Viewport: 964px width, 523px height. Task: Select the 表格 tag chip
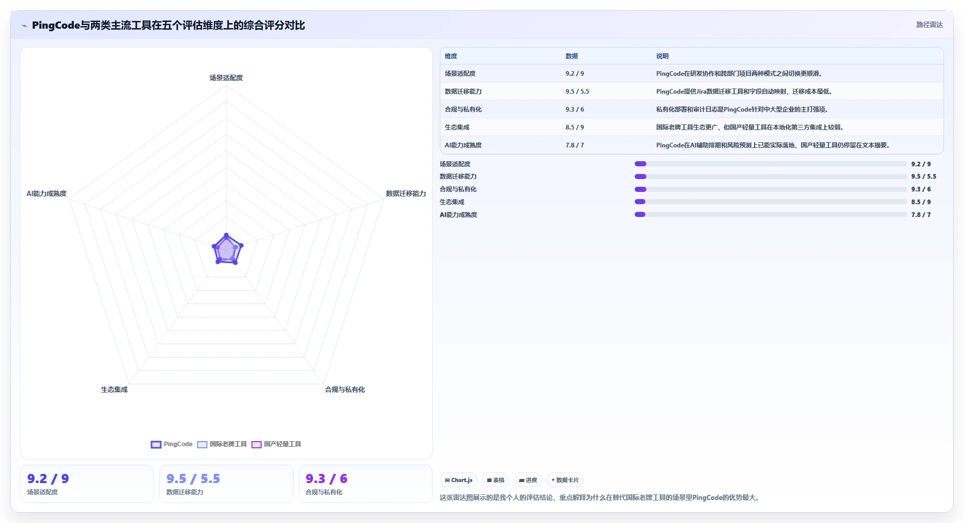click(496, 480)
